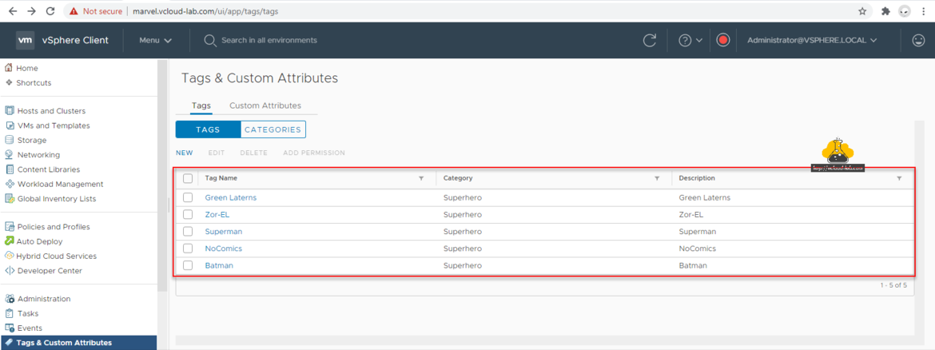
Task: Open the Category column filter
Action: click(x=657, y=178)
